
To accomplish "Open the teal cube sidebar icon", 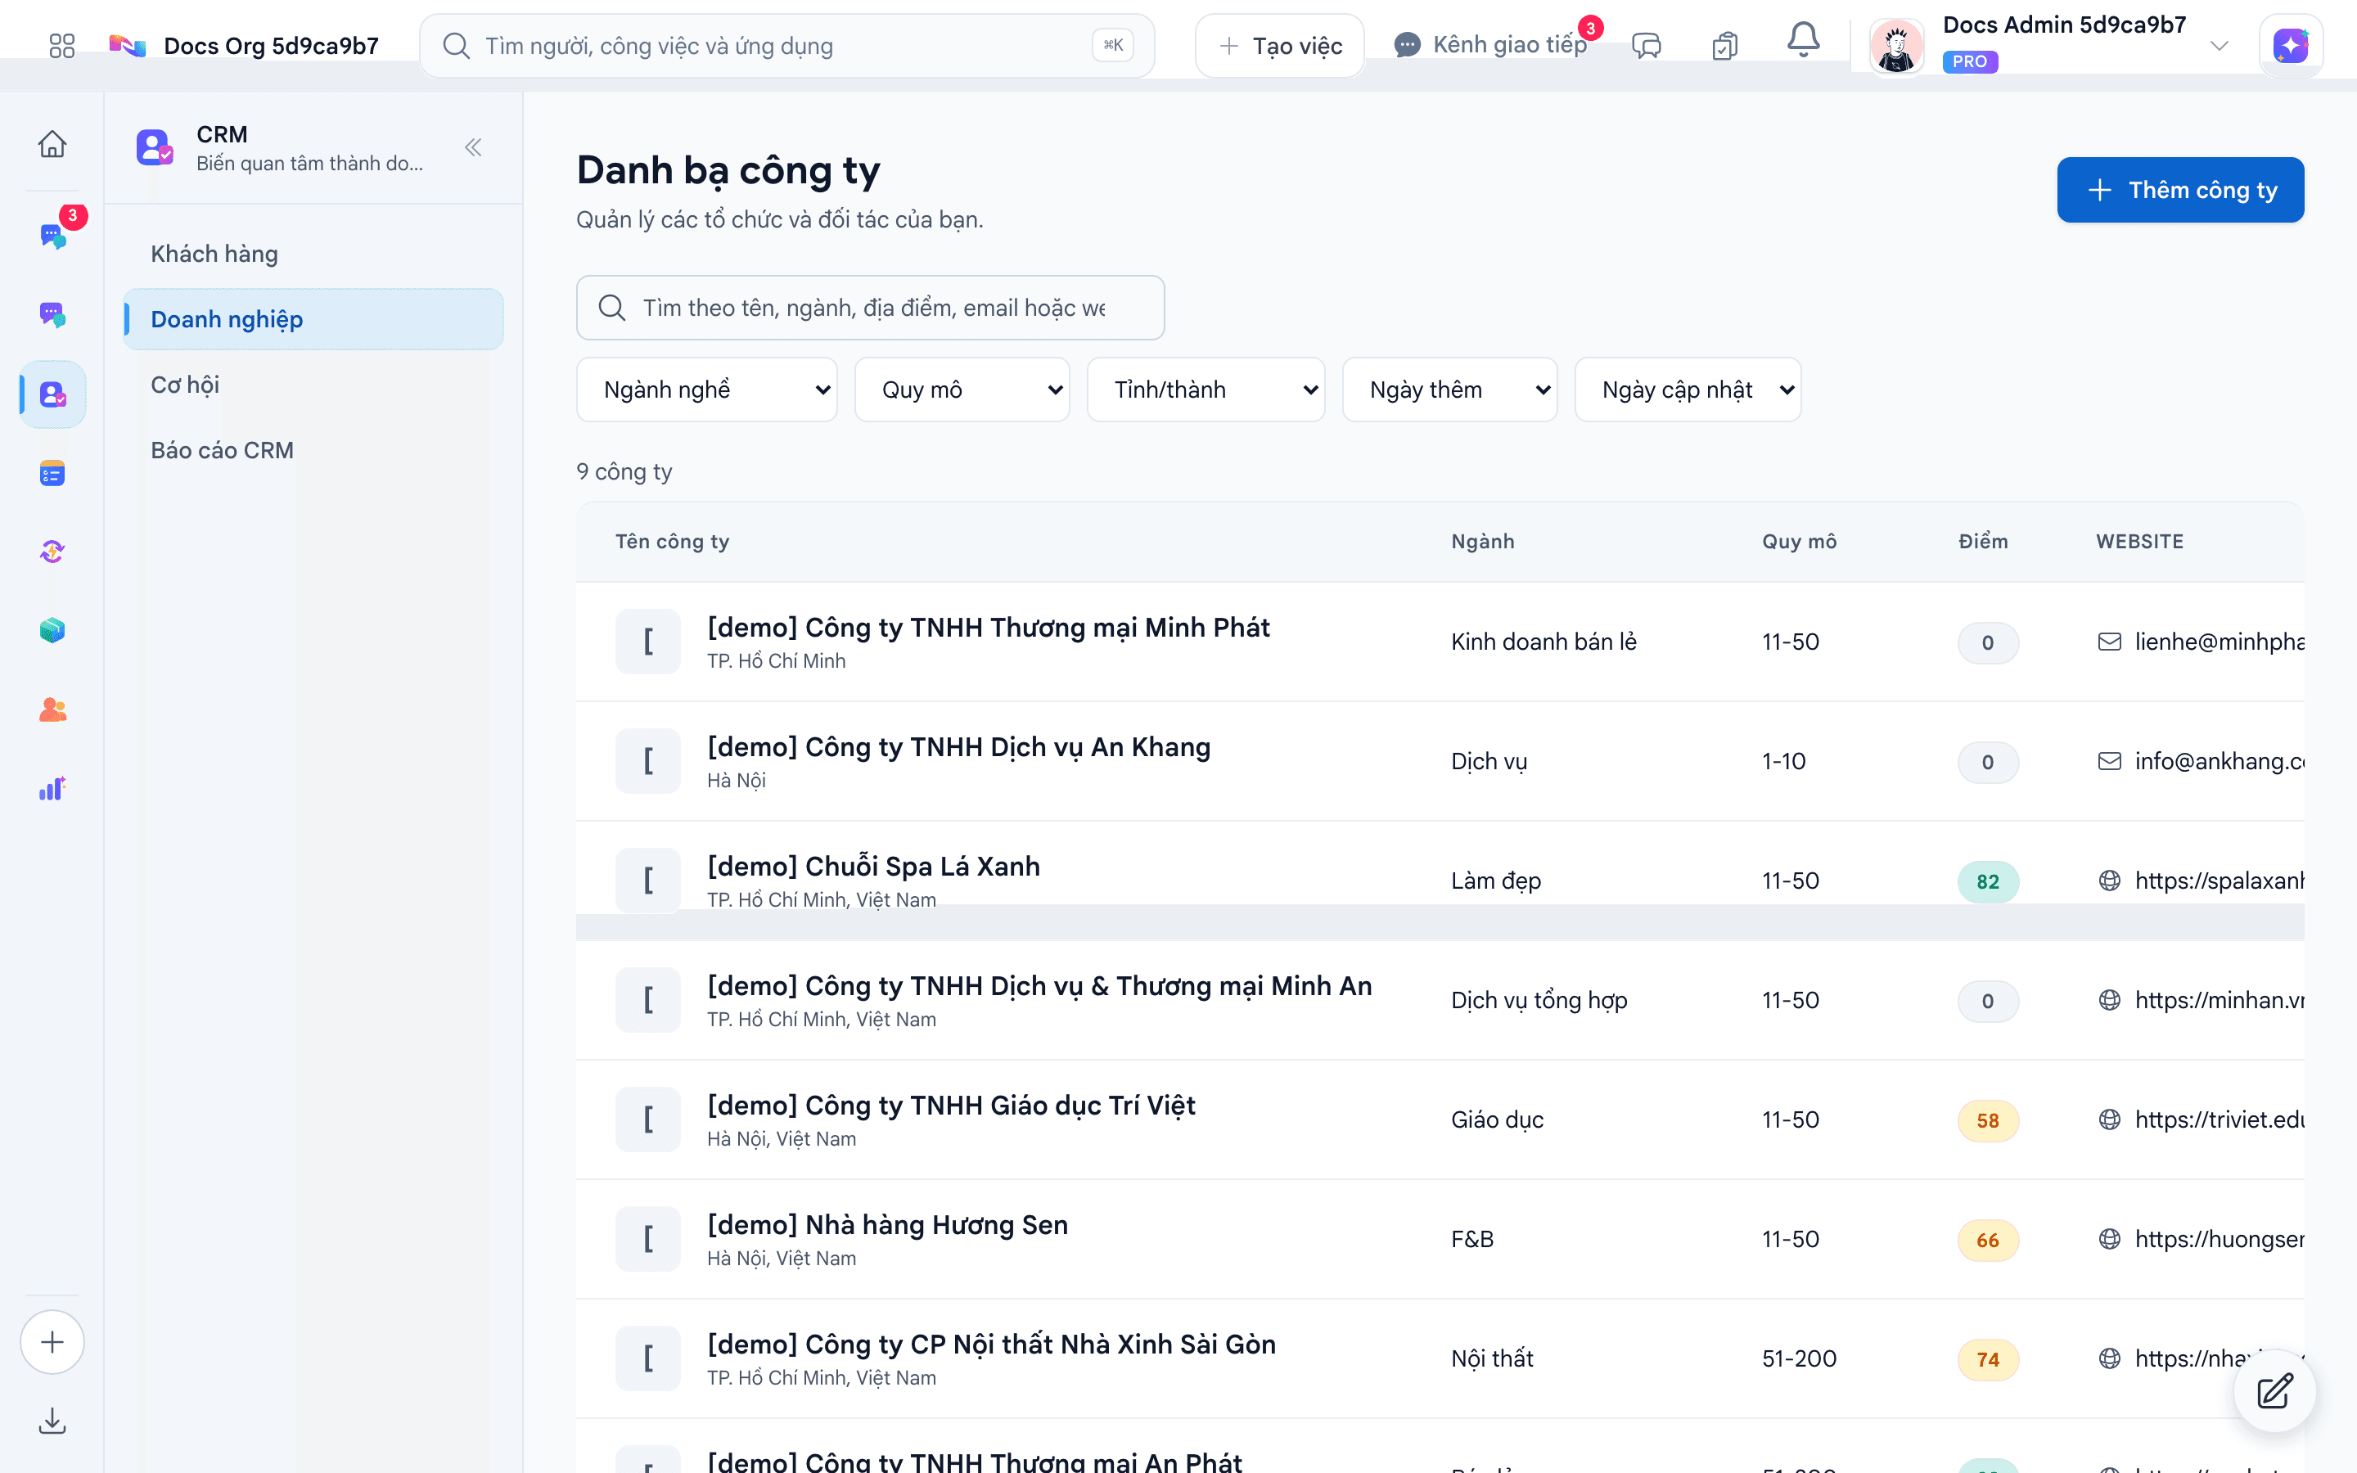I will point(52,630).
